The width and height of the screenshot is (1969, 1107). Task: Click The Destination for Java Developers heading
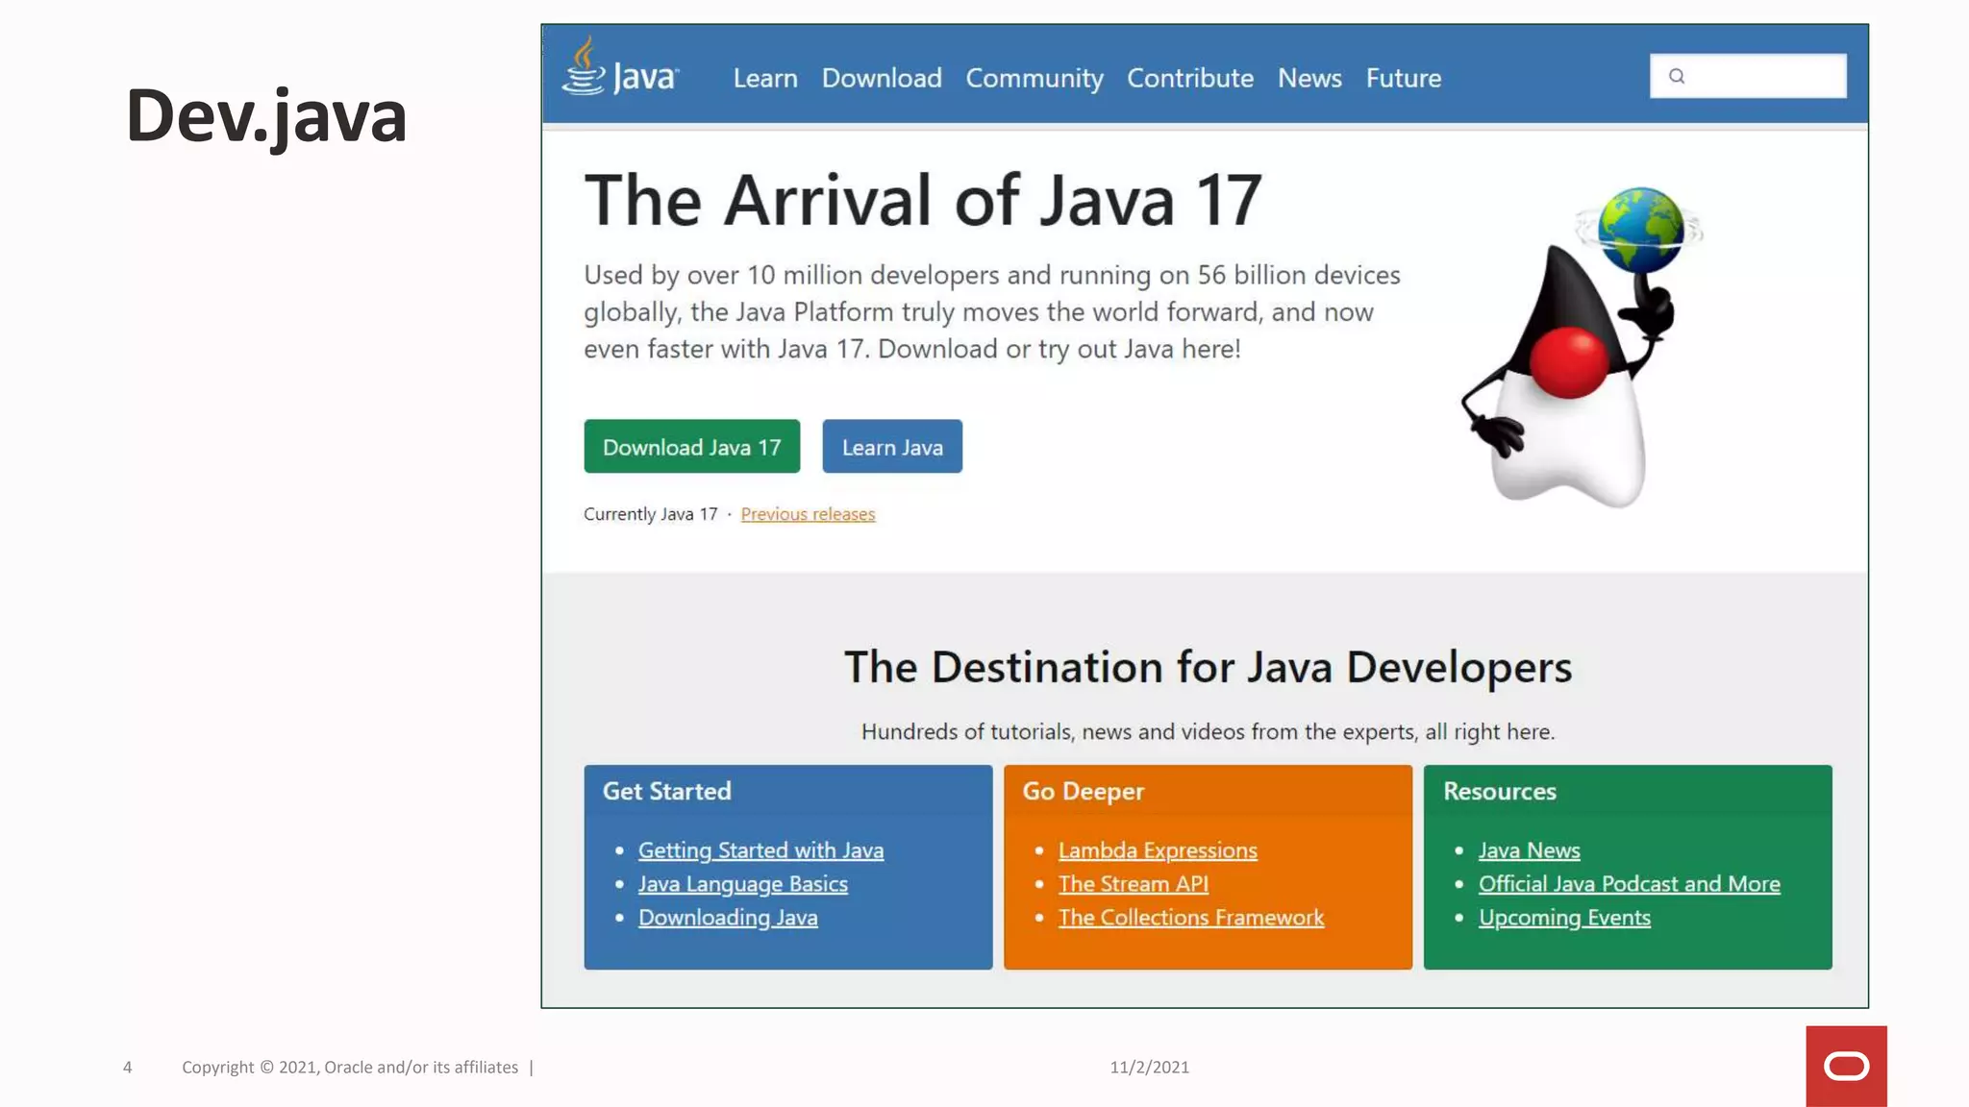pos(1208,668)
